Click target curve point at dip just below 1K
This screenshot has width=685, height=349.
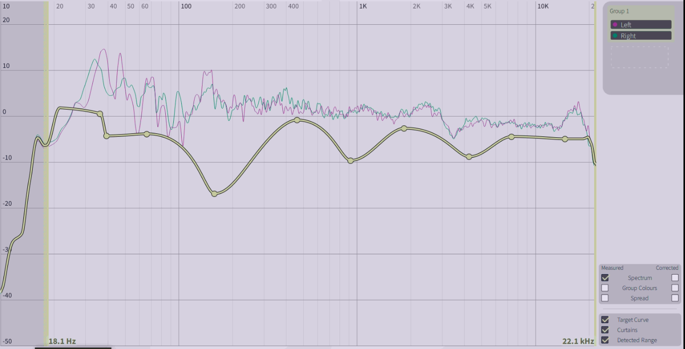350,161
